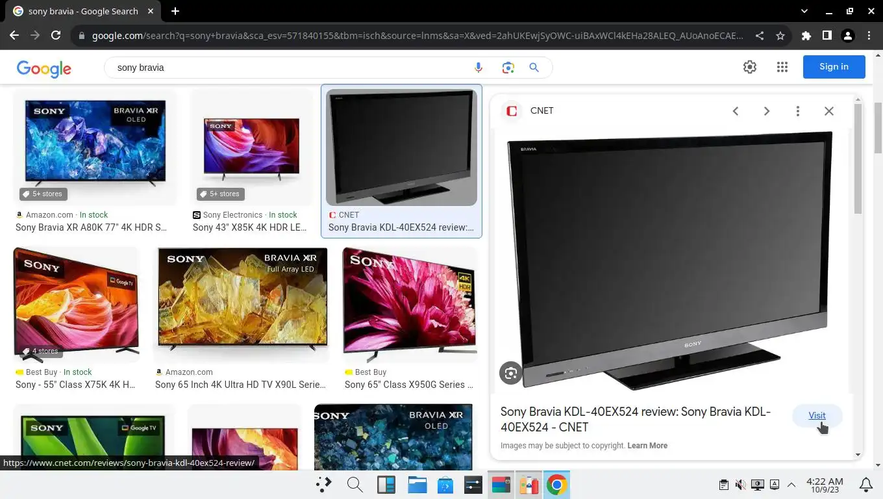Click "Sony 65" Class X950G Series" caption

[409, 385]
